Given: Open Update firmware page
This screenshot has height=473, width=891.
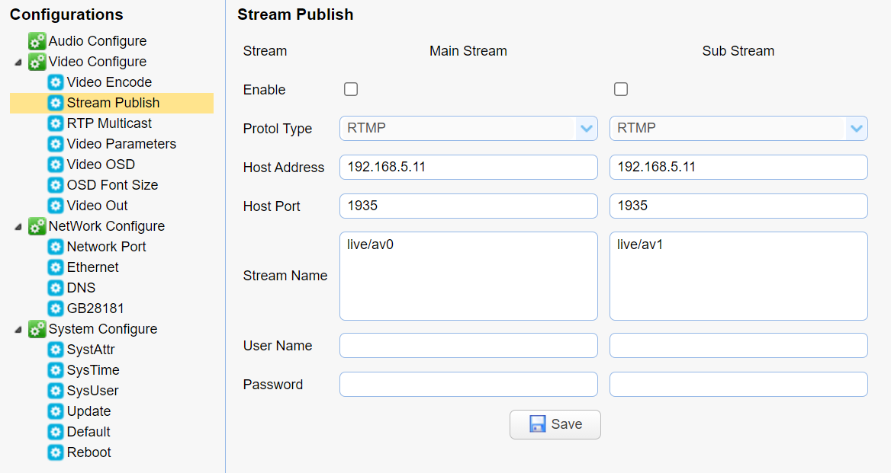Looking at the screenshot, I should coord(88,411).
